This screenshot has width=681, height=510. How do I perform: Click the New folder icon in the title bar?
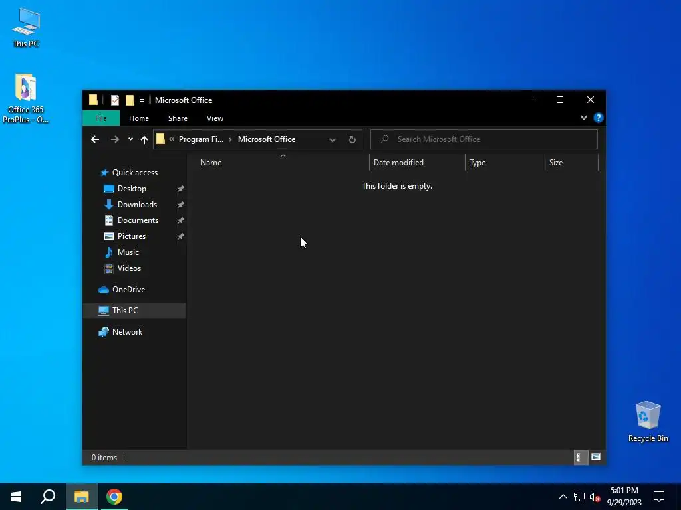(130, 100)
